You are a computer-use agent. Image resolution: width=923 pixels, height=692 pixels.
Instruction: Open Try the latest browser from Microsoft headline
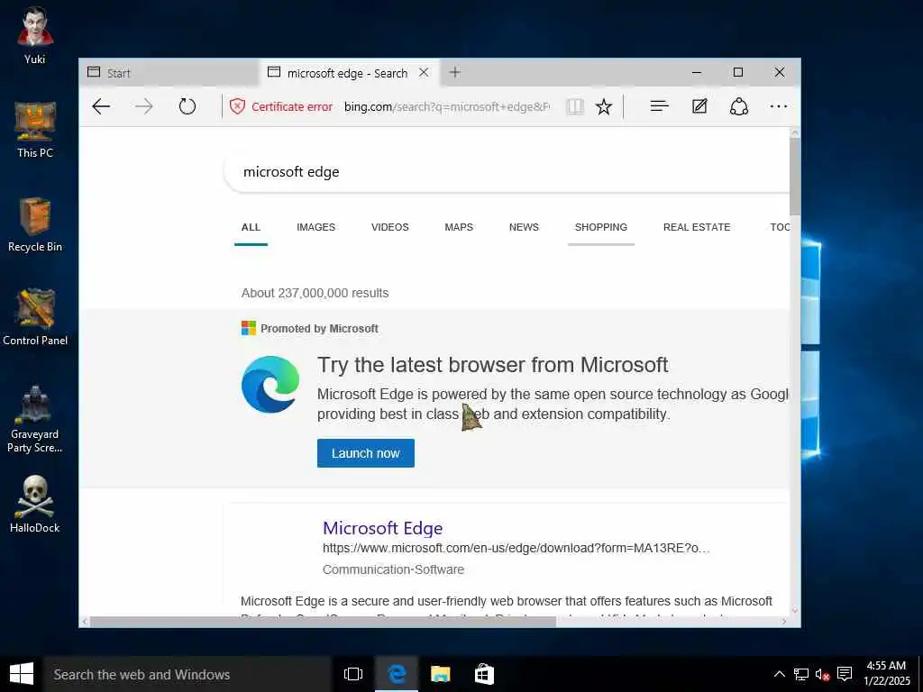493,365
